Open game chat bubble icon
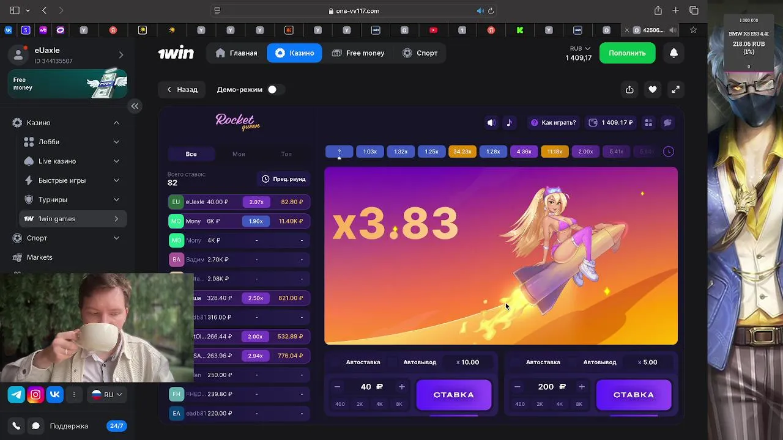The image size is (783, 440). pos(667,123)
